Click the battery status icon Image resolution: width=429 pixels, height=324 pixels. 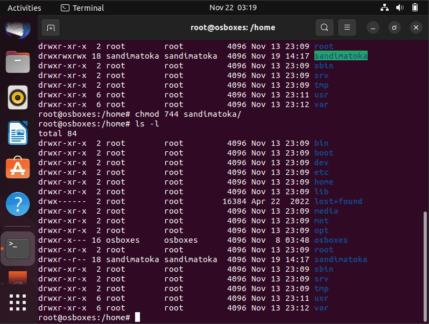click(x=415, y=8)
